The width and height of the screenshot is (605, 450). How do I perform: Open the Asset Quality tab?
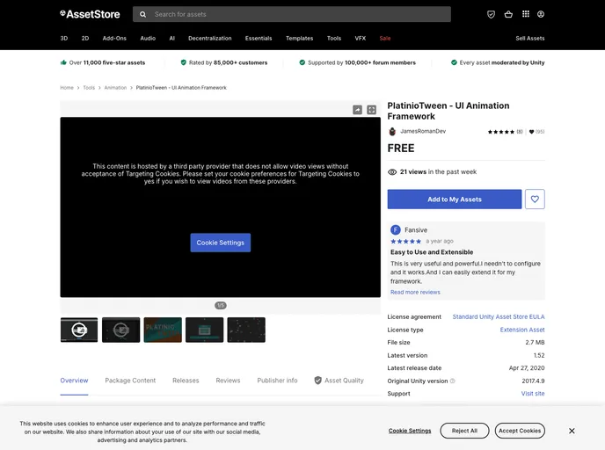point(339,381)
